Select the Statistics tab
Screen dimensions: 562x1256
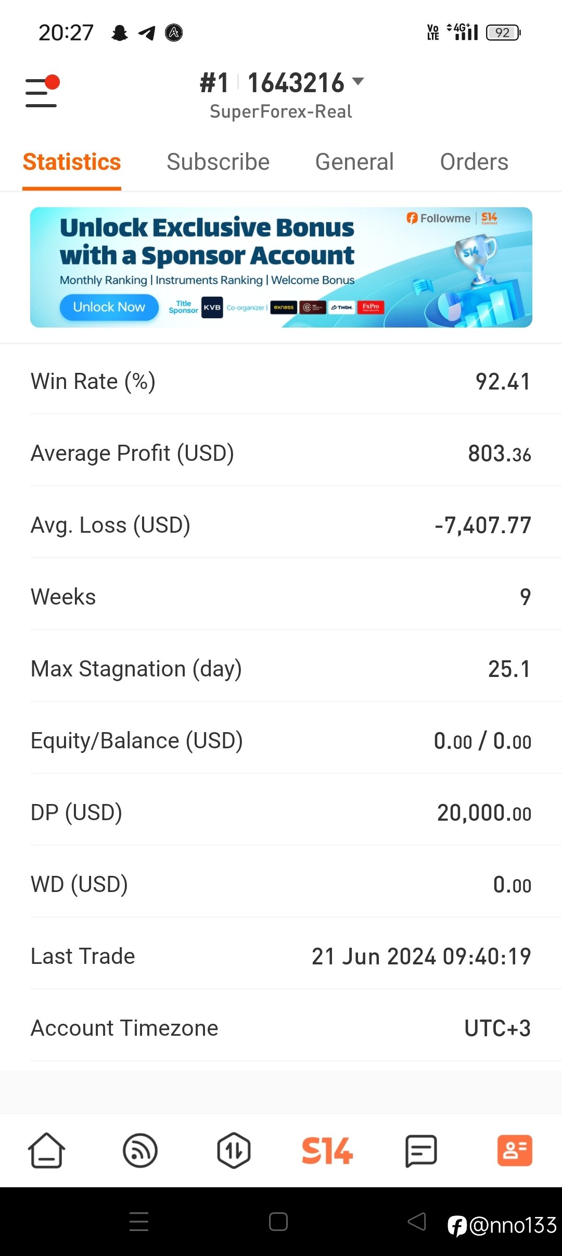(x=72, y=162)
